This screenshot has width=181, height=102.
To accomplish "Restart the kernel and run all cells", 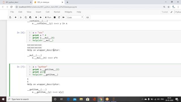I will point(63,17).
